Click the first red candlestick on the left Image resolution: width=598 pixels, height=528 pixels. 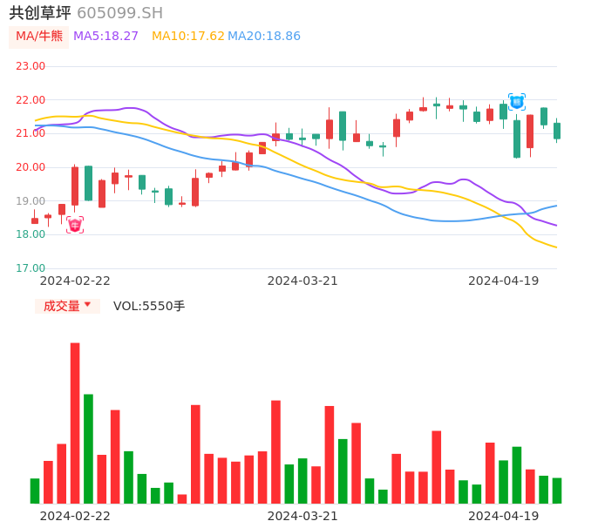(x=35, y=220)
